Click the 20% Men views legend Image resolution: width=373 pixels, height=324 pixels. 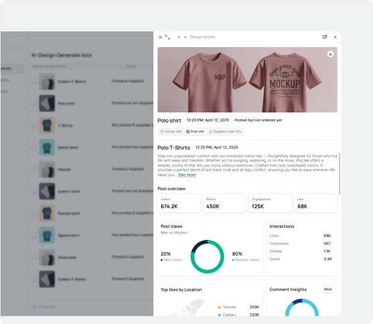tap(172, 257)
